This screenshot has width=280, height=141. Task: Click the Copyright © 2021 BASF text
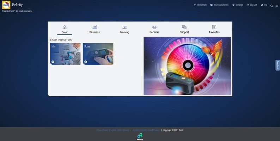tap(173, 130)
